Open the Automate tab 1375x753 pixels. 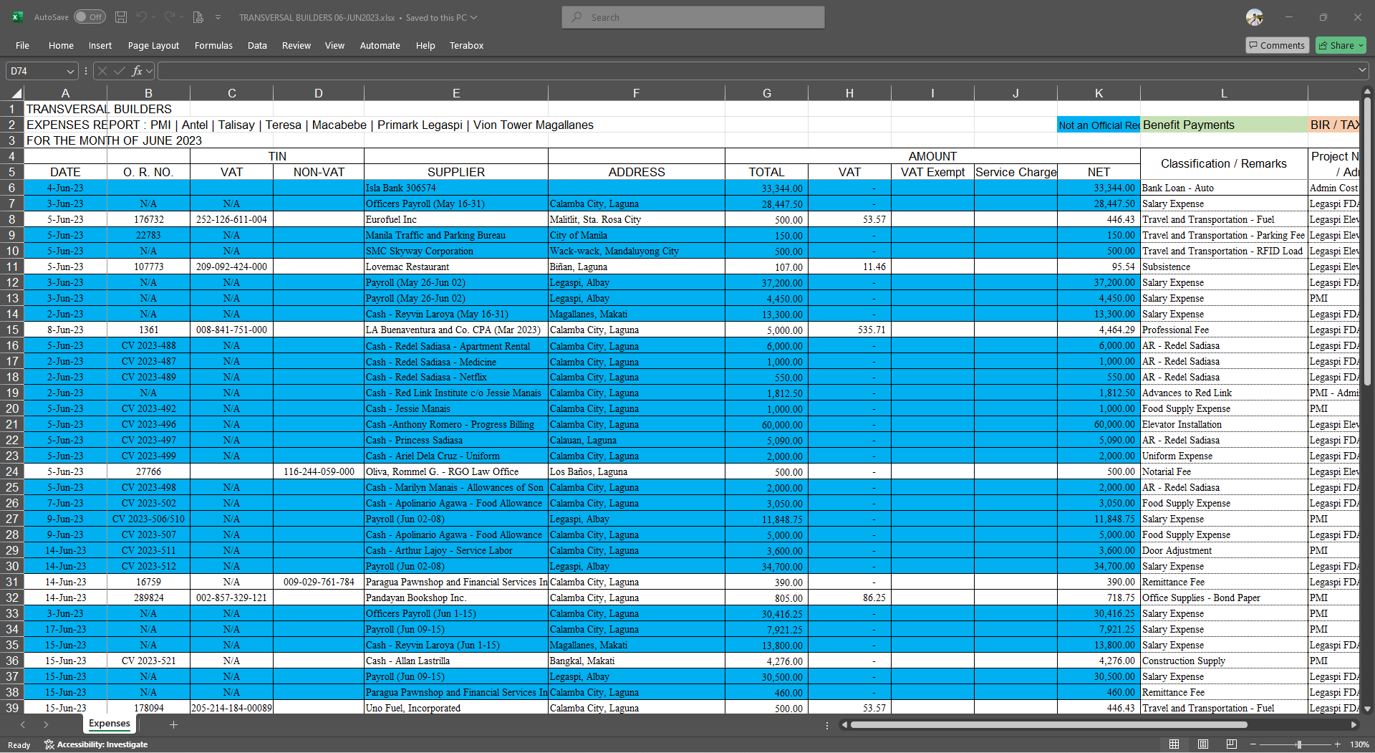(380, 45)
